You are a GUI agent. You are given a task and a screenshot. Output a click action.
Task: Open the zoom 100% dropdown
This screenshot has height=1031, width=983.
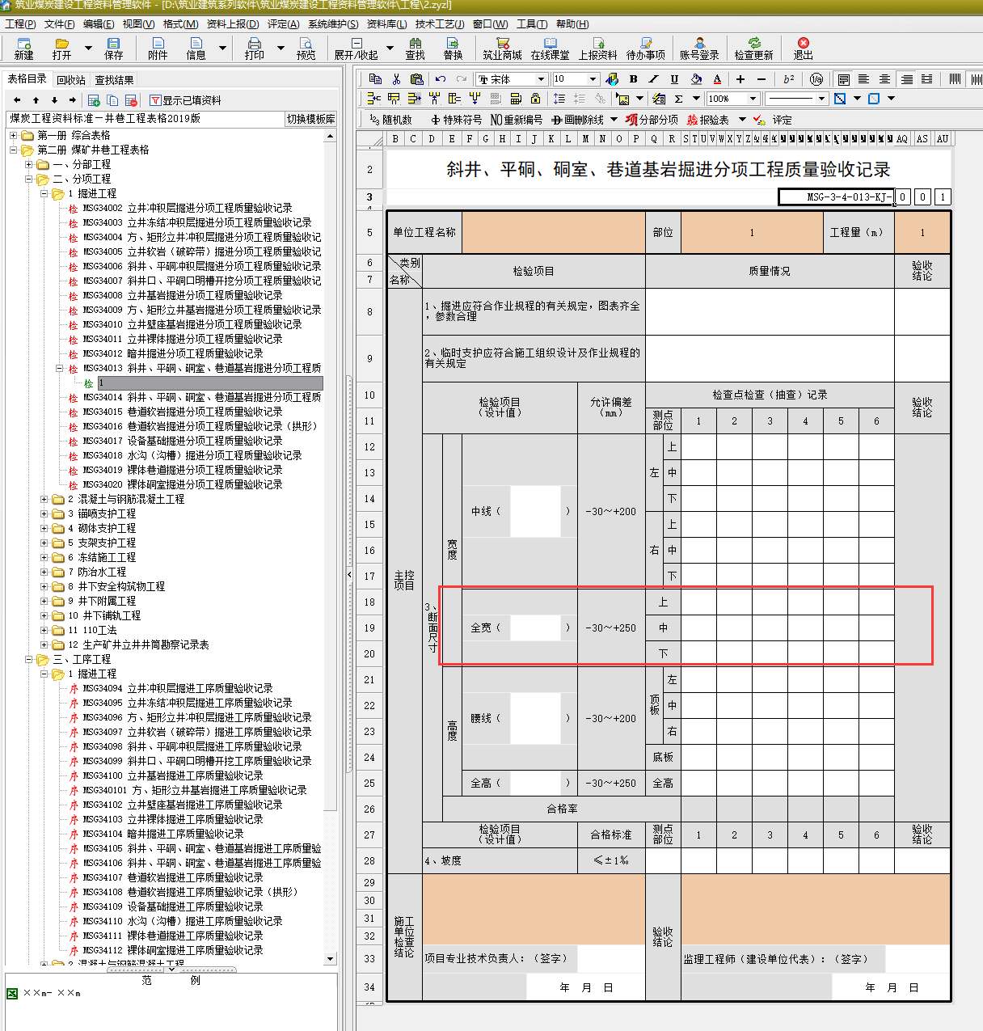coord(753,99)
